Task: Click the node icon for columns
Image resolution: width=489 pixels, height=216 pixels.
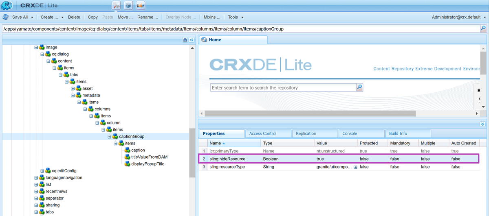Action: coord(91,109)
